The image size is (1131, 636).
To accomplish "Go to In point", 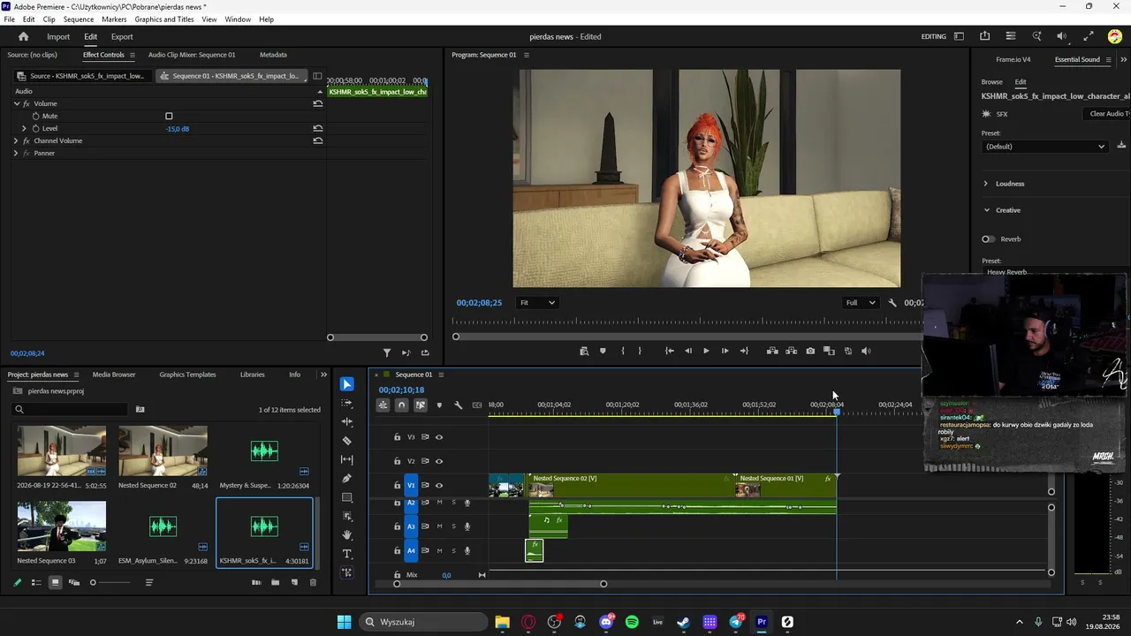I will pyautogui.click(x=669, y=351).
